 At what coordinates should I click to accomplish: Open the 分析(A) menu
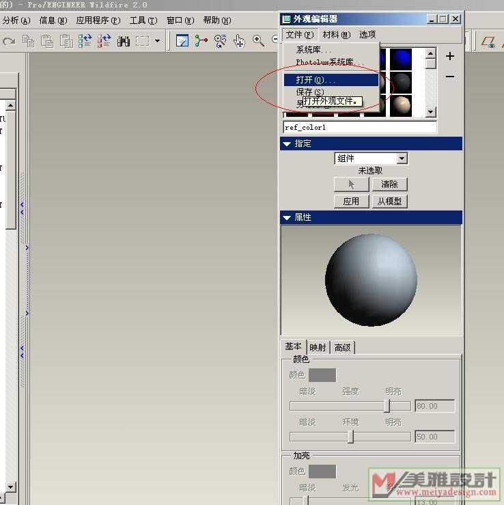[17, 21]
